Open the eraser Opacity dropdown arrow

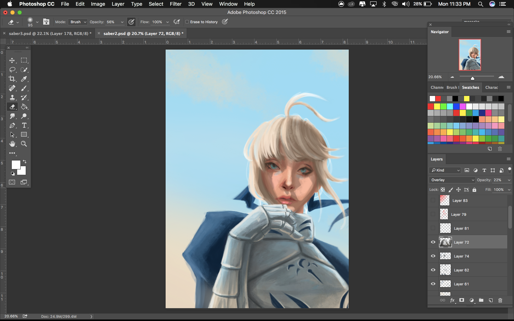coord(122,22)
